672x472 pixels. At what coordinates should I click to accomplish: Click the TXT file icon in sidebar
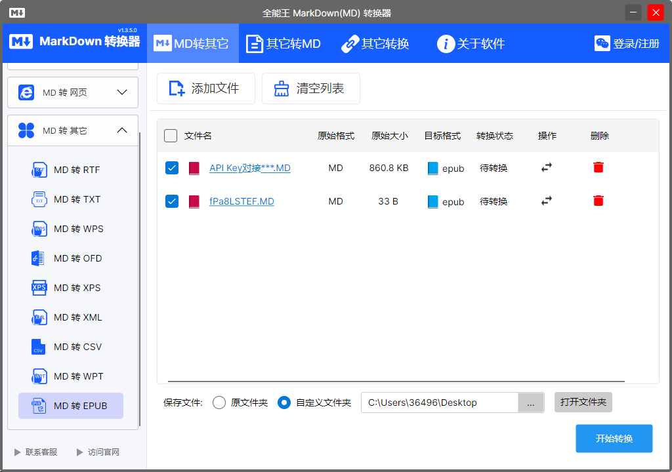pos(39,199)
